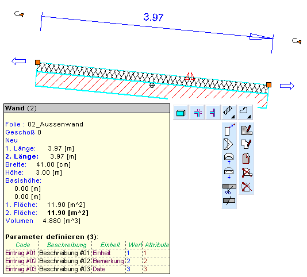Viewport: 307px width, 277px height.
Task: Click the arch with up arrow icon
Action: click(229, 158)
